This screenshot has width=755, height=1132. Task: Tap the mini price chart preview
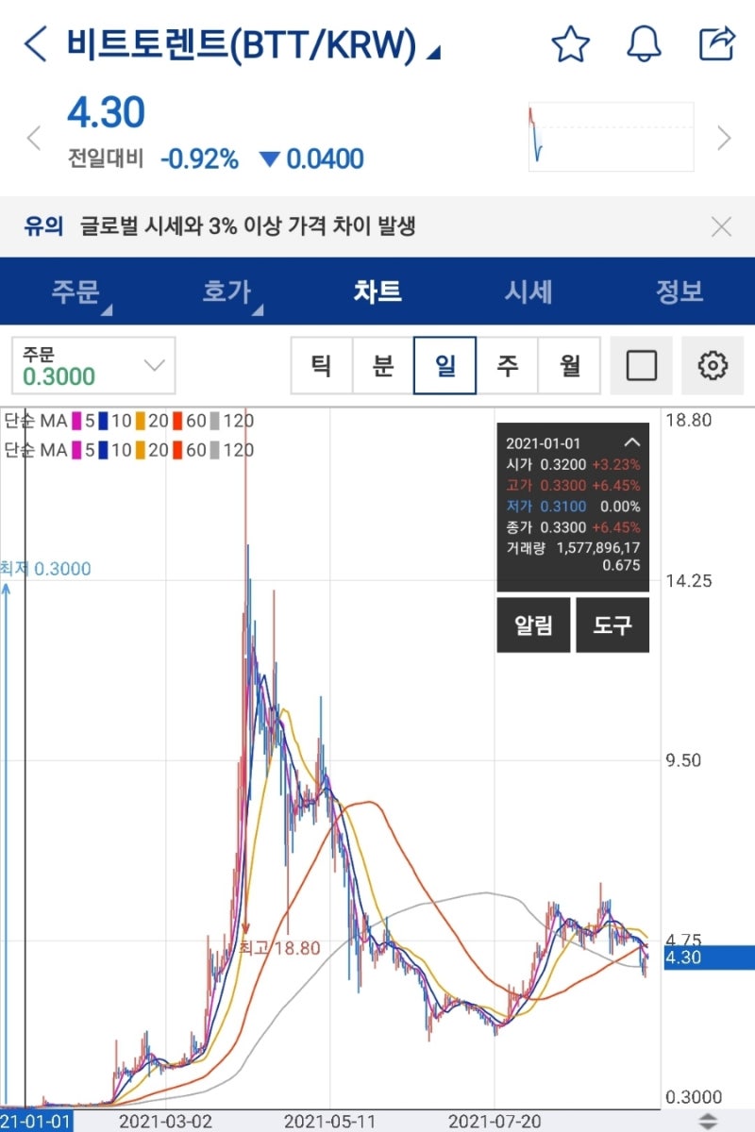pos(611,136)
